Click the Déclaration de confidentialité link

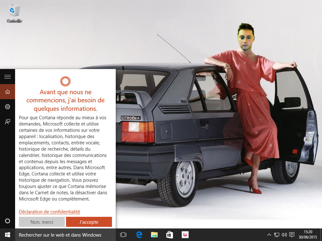pos(49,212)
